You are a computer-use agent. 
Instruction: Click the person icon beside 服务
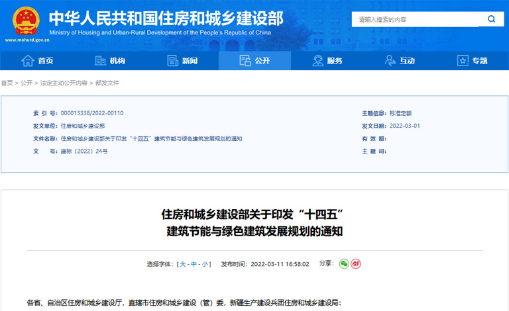click(318, 61)
